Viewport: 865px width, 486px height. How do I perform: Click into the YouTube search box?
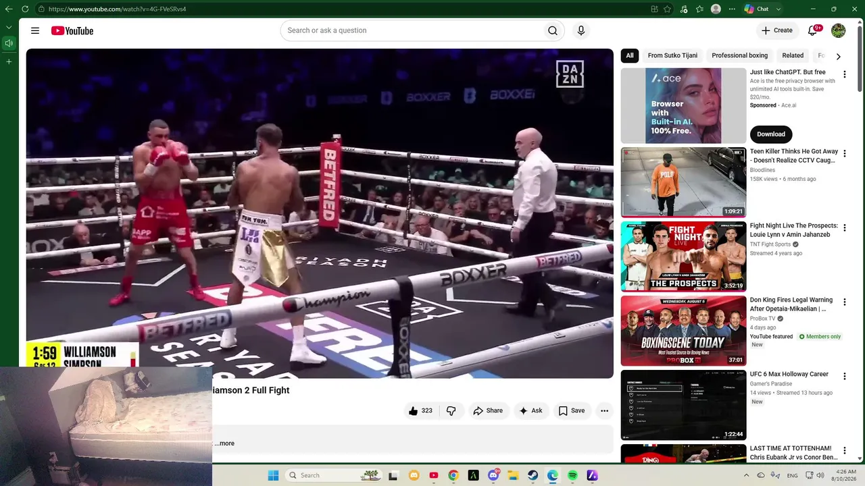pyautogui.click(x=412, y=30)
